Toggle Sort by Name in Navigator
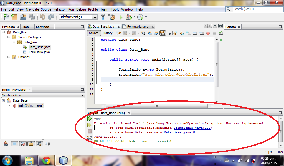Viewport: 284px width, 166px height. click(x=39, y=144)
